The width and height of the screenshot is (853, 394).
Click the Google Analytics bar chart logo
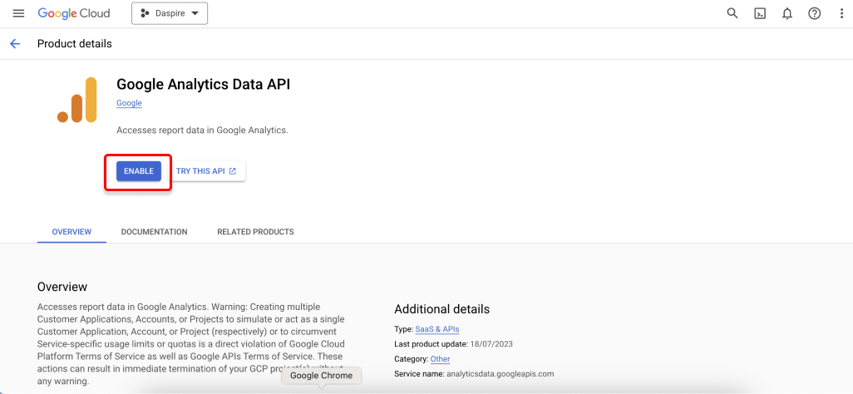click(x=77, y=100)
